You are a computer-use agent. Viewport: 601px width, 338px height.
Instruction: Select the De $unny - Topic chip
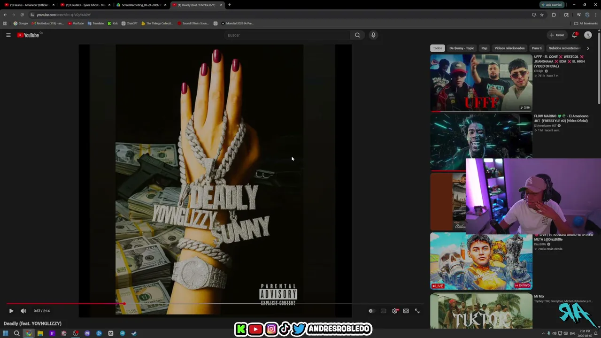point(462,48)
